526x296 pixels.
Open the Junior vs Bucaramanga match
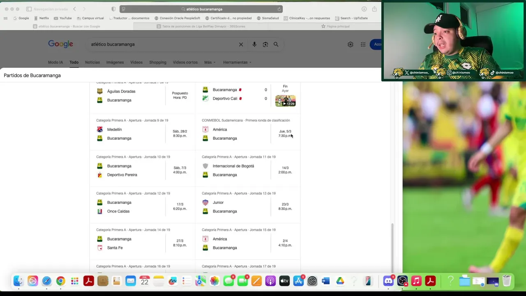point(248,205)
